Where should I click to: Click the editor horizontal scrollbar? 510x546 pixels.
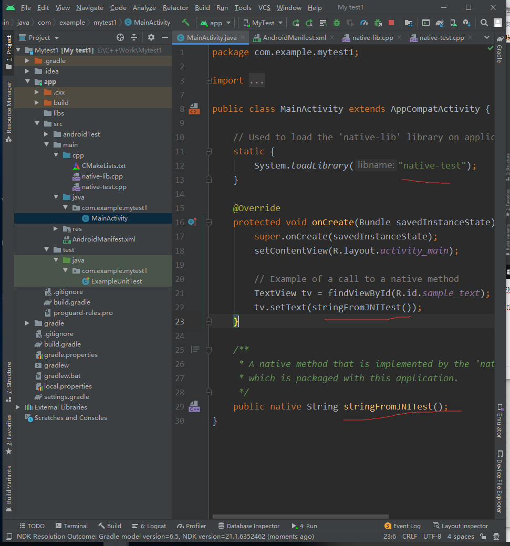[x=299, y=517]
